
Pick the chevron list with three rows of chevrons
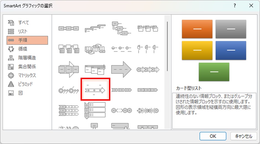point(69,110)
